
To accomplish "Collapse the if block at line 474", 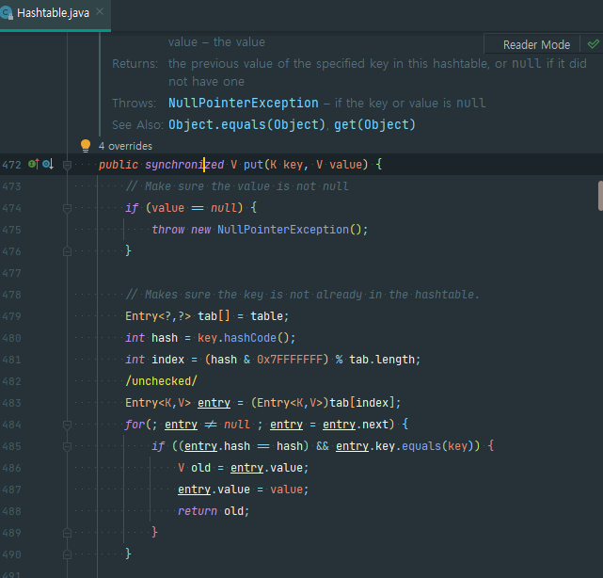I will [x=67, y=208].
